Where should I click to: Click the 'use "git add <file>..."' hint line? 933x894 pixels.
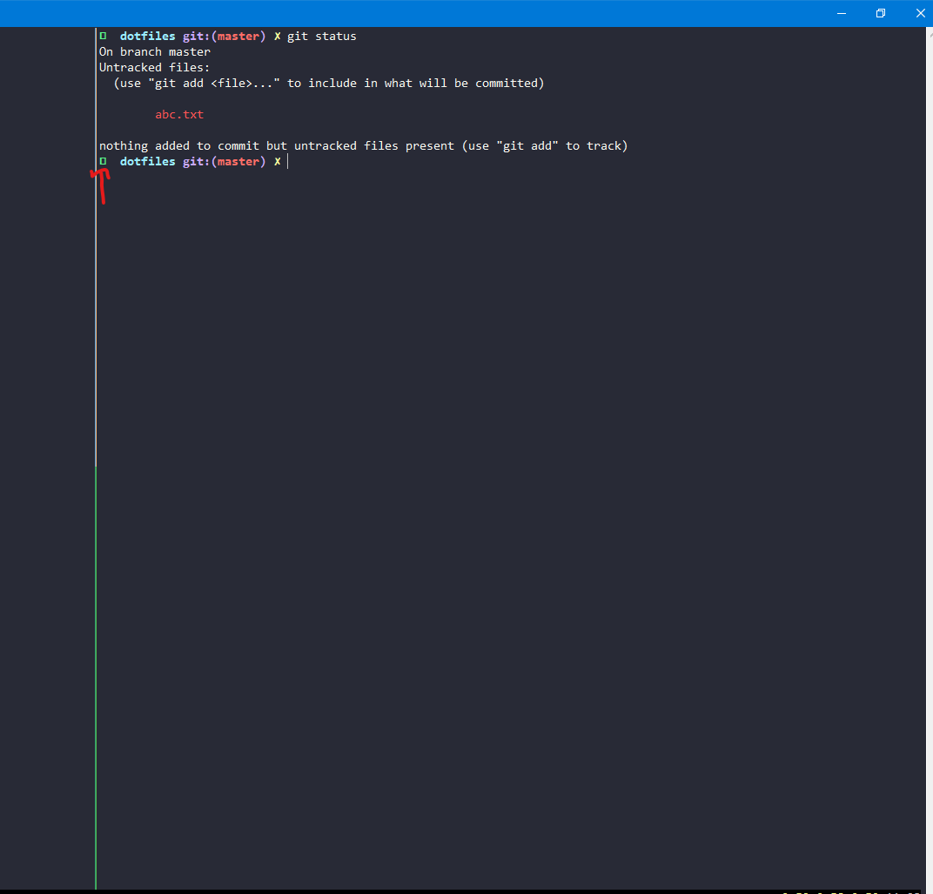pyautogui.click(x=329, y=84)
